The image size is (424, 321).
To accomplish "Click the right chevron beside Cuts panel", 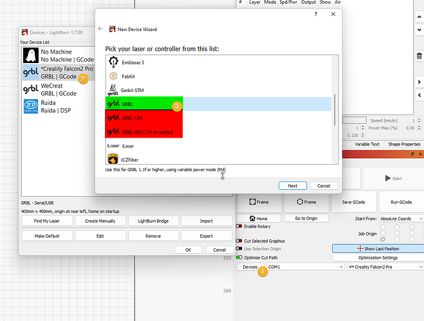I will pyautogui.click(x=419, y=82).
